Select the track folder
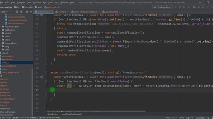 point(5,50)
